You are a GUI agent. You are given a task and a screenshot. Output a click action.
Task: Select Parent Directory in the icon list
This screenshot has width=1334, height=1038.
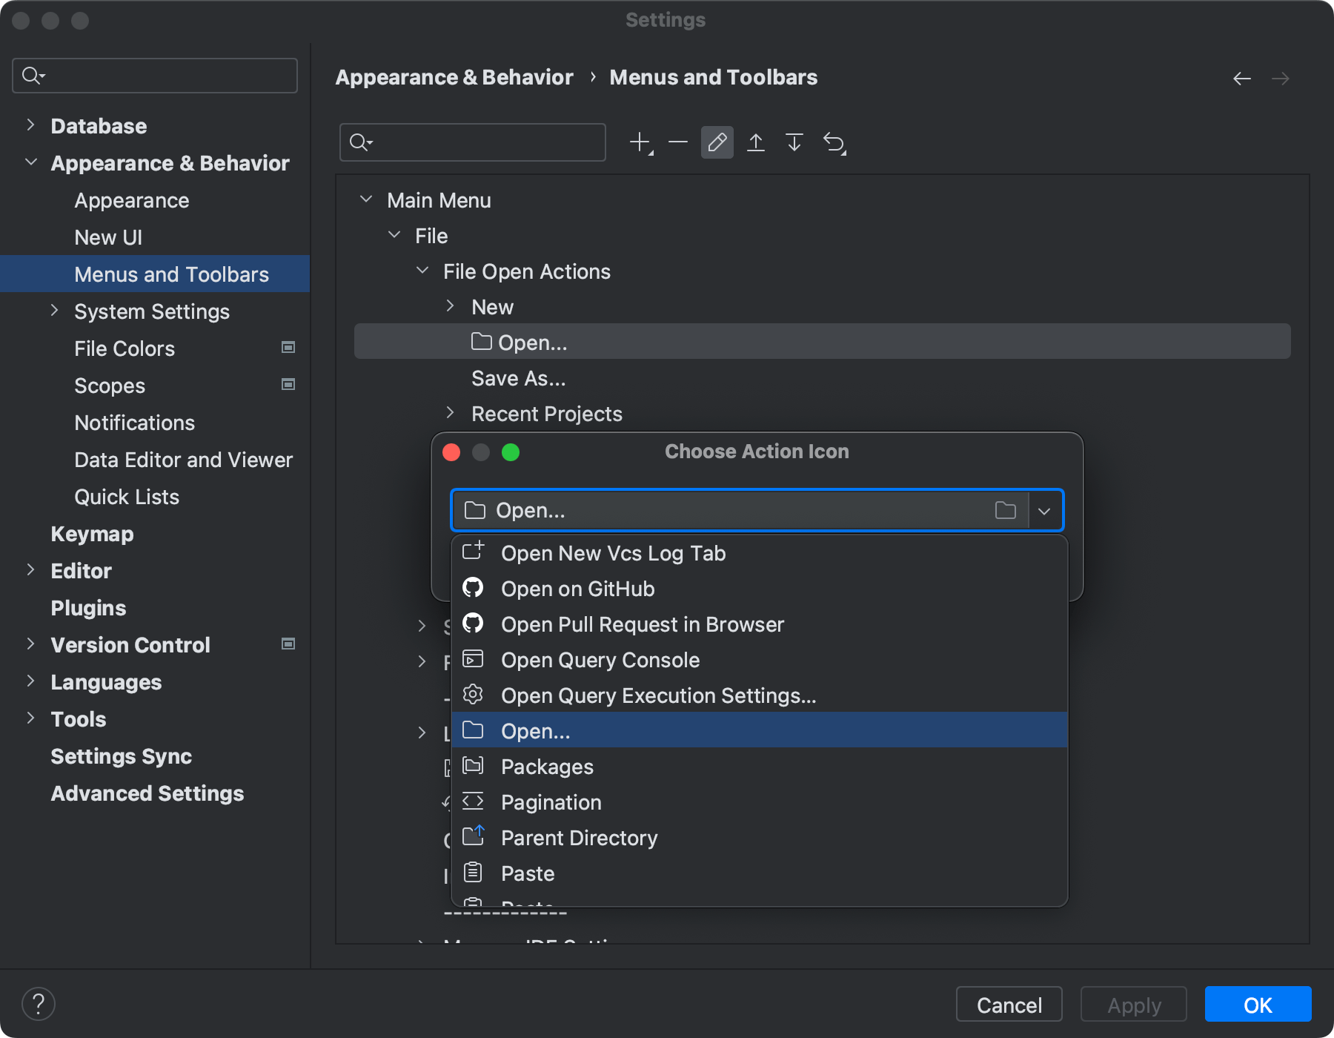[760, 838]
